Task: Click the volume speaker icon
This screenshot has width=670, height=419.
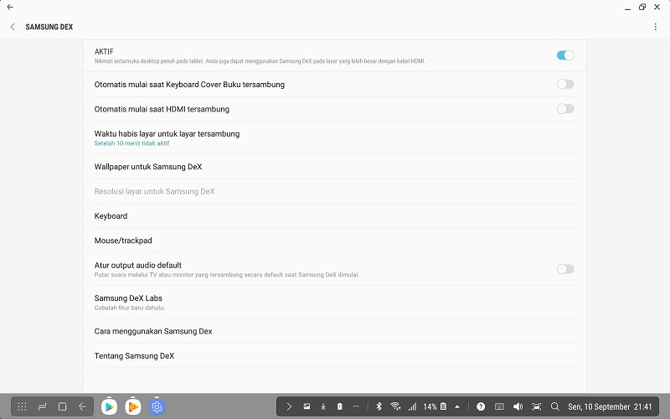Action: coord(518,406)
